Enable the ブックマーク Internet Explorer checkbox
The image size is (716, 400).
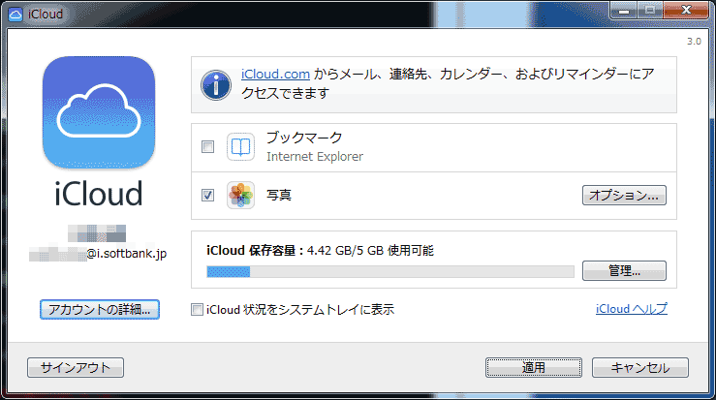207,147
